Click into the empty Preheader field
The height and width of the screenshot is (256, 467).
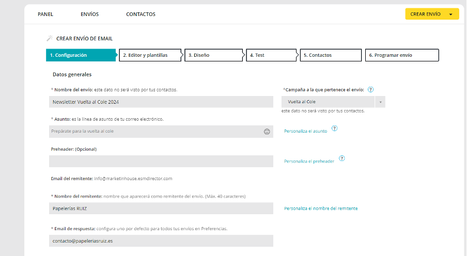(161, 161)
